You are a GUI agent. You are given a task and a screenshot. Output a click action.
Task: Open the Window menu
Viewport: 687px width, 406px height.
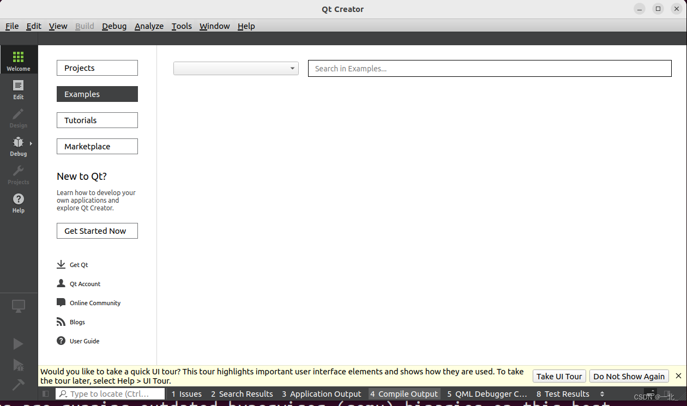[215, 26]
